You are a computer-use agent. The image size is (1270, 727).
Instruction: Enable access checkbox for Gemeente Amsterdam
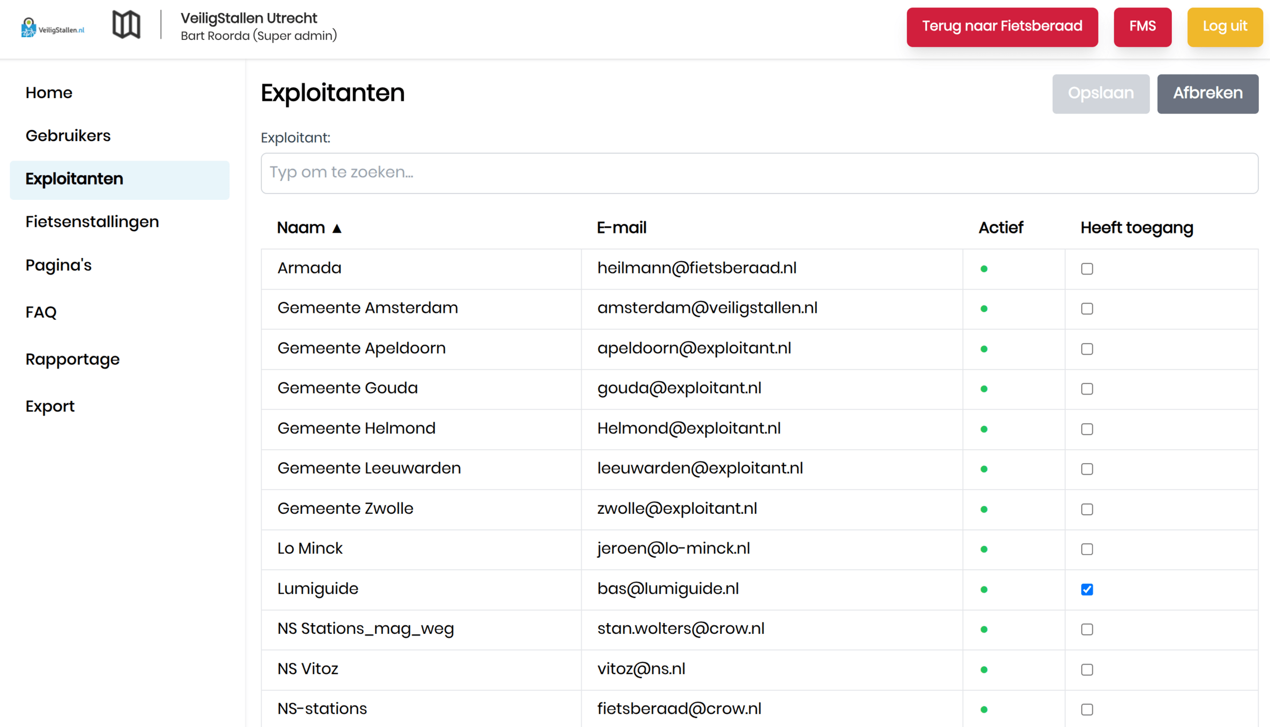pyautogui.click(x=1087, y=309)
